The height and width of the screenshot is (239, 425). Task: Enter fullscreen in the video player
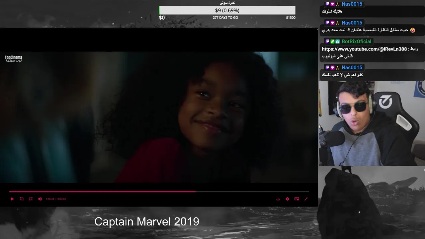[306, 199]
